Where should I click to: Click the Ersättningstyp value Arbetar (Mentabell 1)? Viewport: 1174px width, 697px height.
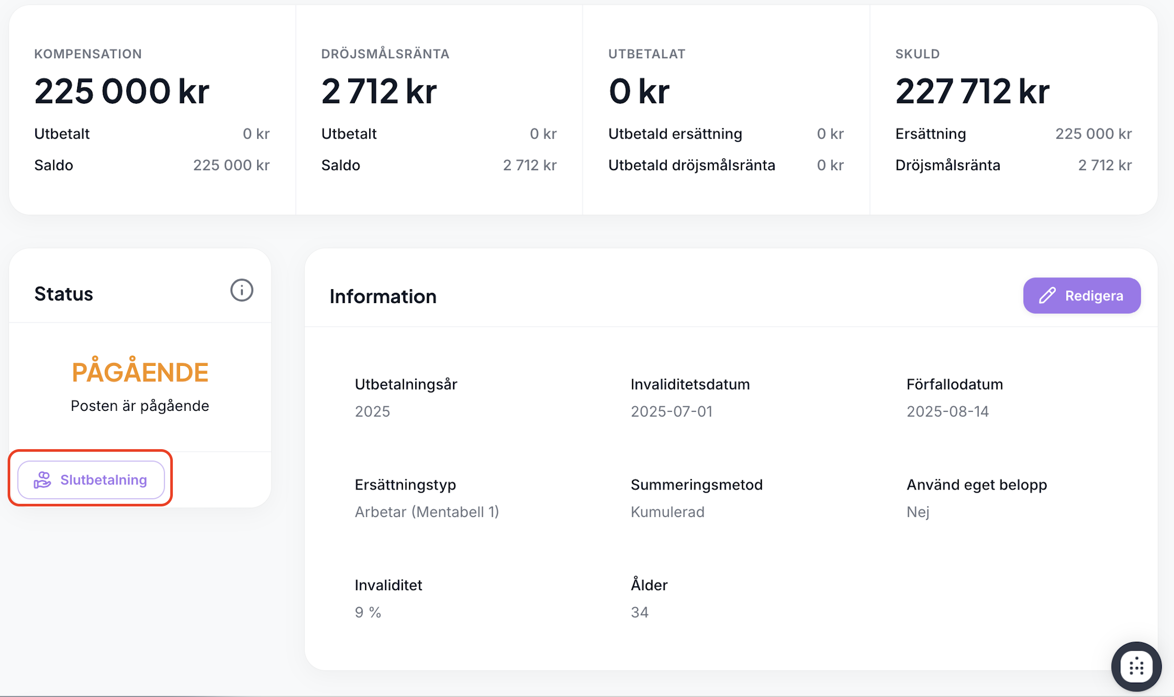pyautogui.click(x=426, y=512)
